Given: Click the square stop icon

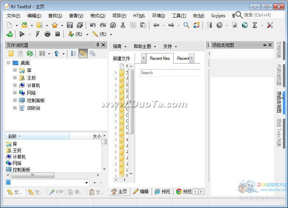Looking at the screenshot, I should point(58,34).
